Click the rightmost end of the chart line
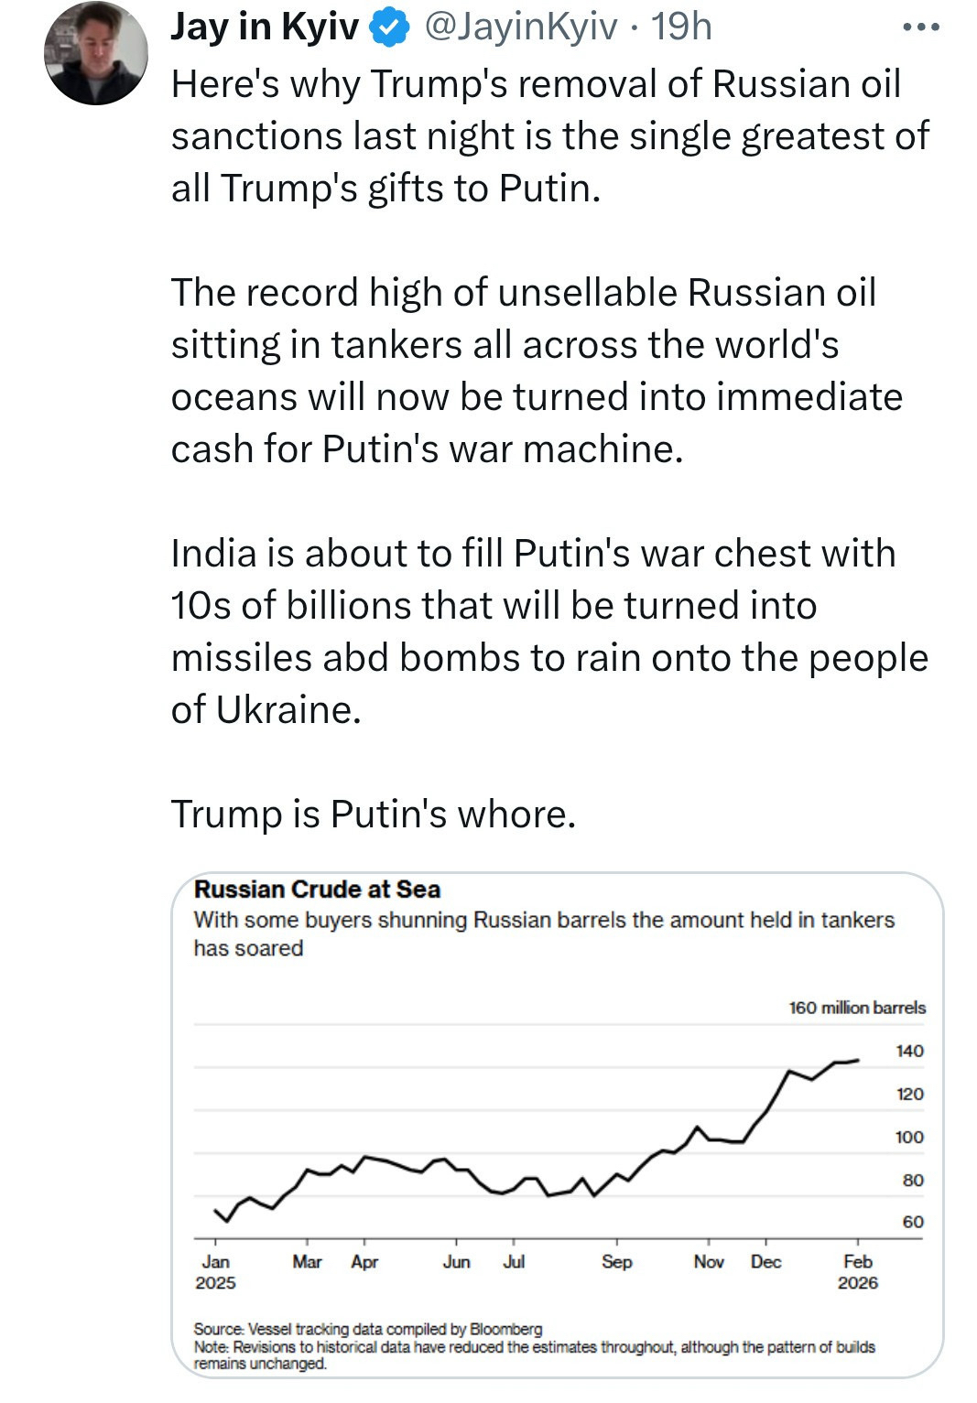The height and width of the screenshot is (1403, 977). 857,1061
